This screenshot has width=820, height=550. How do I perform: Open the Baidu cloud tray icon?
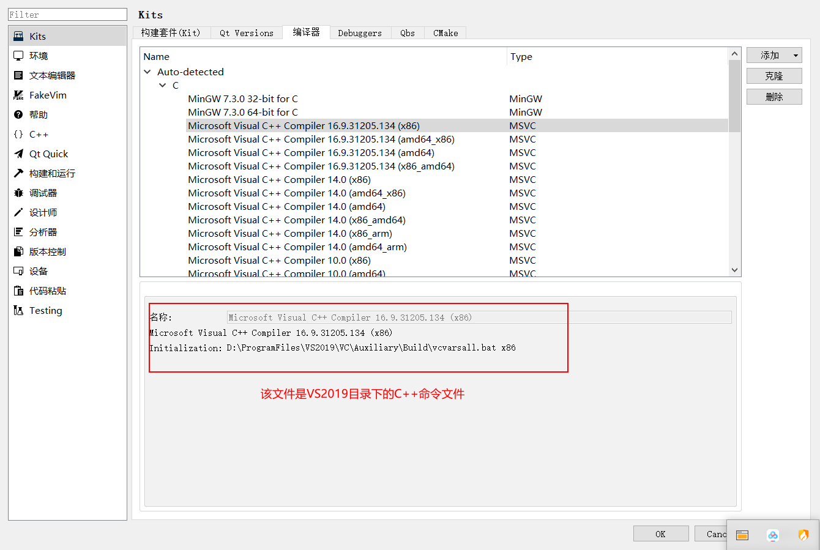pyautogui.click(x=773, y=535)
